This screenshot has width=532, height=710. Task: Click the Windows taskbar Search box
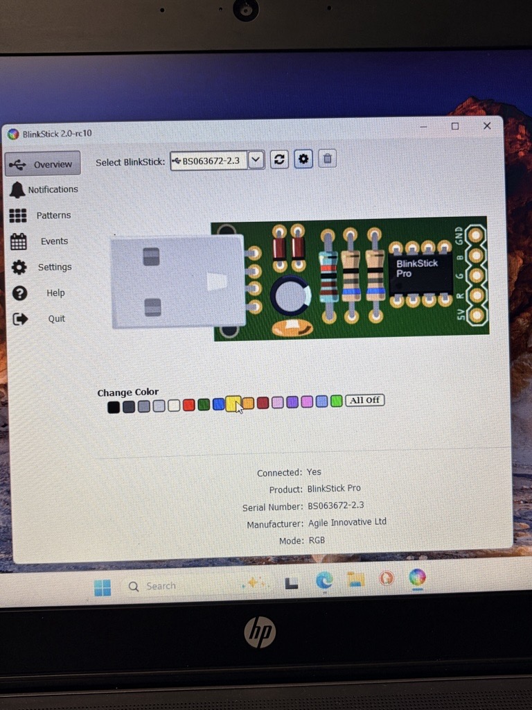pyautogui.click(x=161, y=586)
